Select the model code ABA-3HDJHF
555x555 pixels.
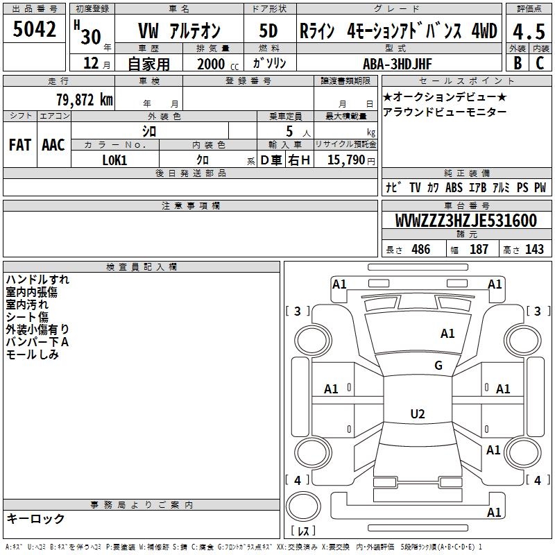point(398,63)
